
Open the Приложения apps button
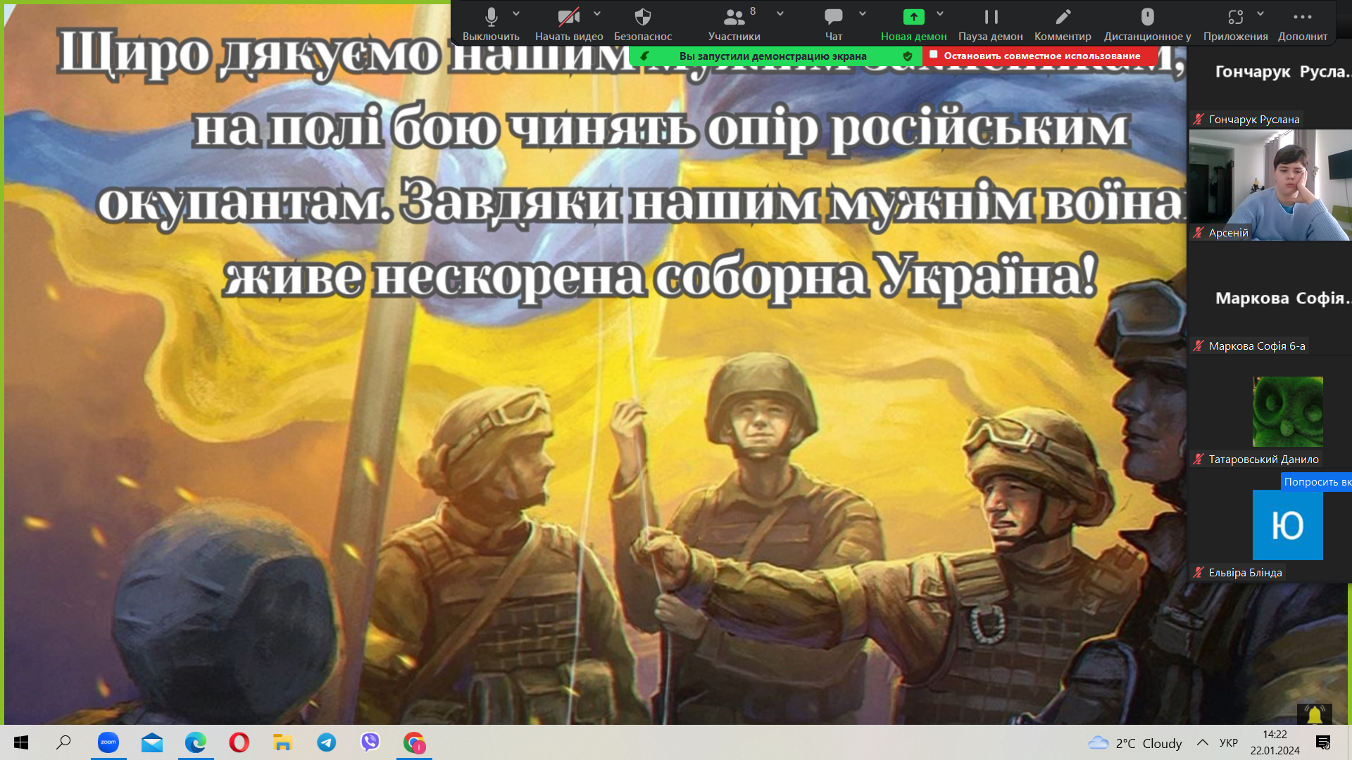pyautogui.click(x=1236, y=24)
